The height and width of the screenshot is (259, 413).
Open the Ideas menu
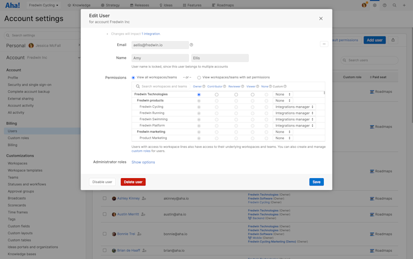click(x=166, y=5)
